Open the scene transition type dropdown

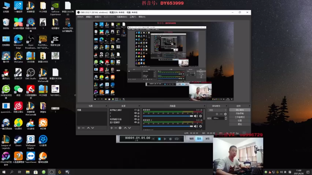tap(217, 110)
